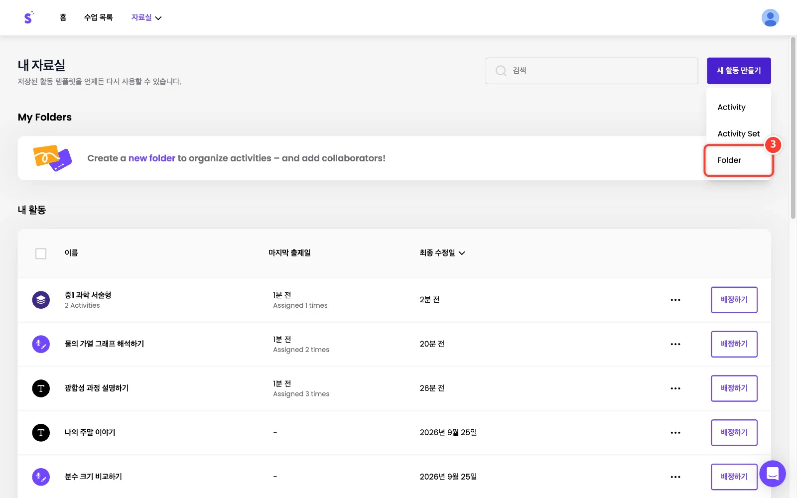Open the 분수 크기 비교하기 activity name
This screenshot has height=498, width=797.
click(x=93, y=477)
